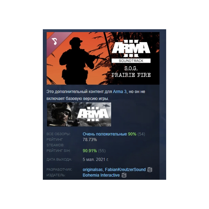Click the 'ВСЕ ОБЗОРЫ:' label
The image size is (209, 209).
(59, 134)
